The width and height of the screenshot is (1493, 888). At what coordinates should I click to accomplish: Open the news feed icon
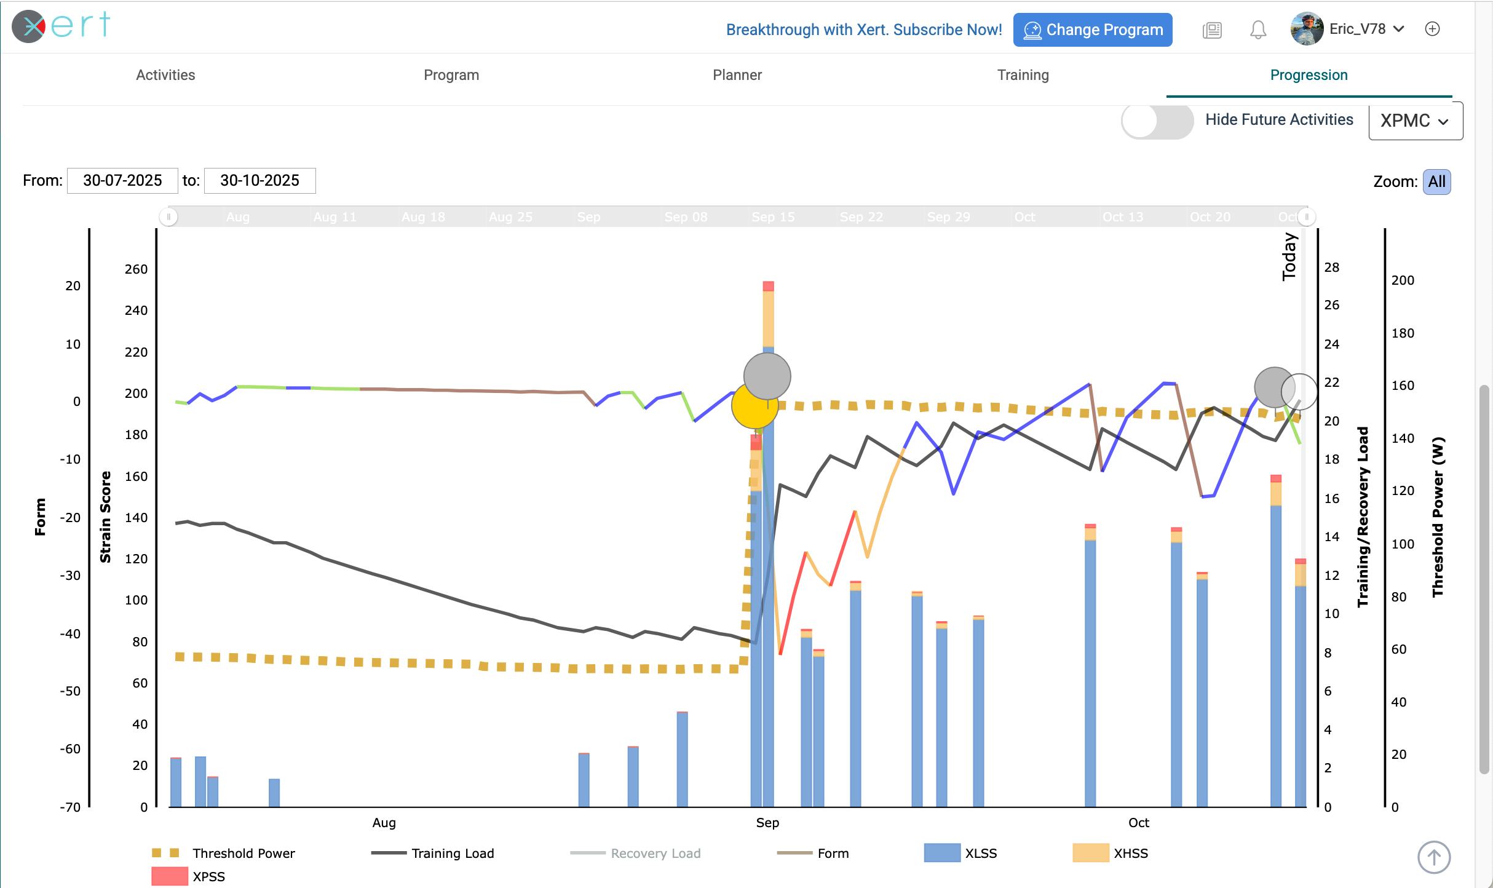pos(1211,30)
